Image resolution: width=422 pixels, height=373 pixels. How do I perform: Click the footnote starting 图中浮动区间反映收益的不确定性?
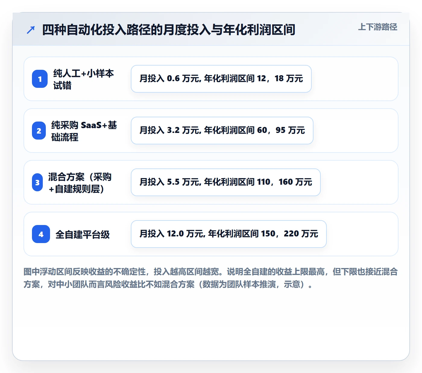(211, 278)
